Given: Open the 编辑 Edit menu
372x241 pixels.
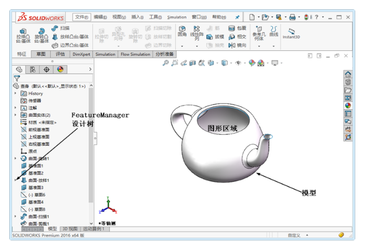Looking at the screenshot, I should coord(100,17).
